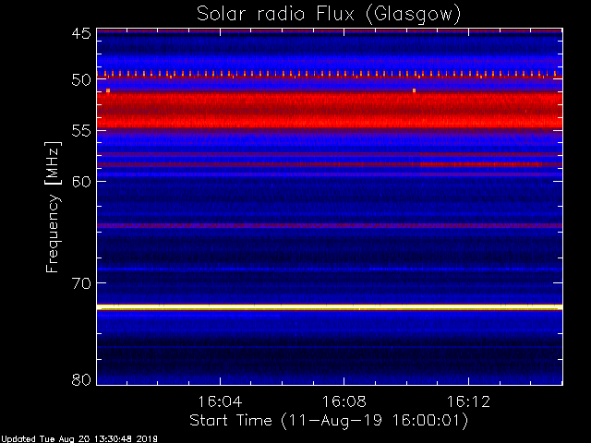Click the 16:12 time tick label
This screenshot has height=443, width=591.
click(x=469, y=402)
